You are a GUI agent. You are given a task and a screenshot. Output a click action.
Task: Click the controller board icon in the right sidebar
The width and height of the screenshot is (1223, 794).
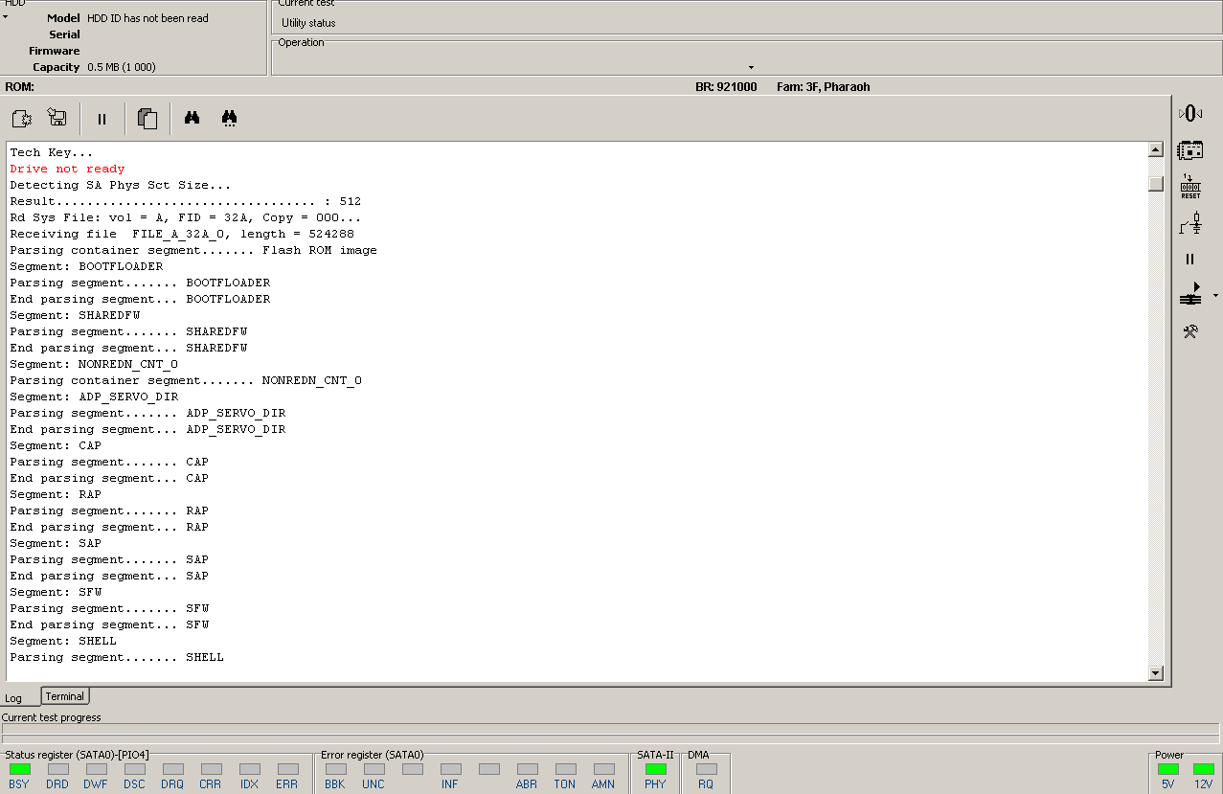pos(1189,149)
